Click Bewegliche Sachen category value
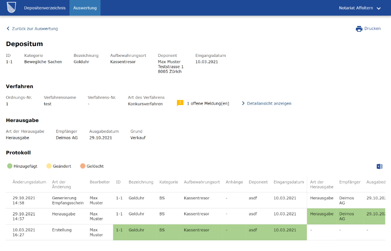This screenshot has width=391, height=251. (43, 62)
